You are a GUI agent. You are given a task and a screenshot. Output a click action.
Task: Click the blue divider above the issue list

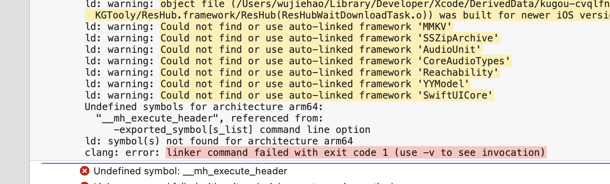325,162
